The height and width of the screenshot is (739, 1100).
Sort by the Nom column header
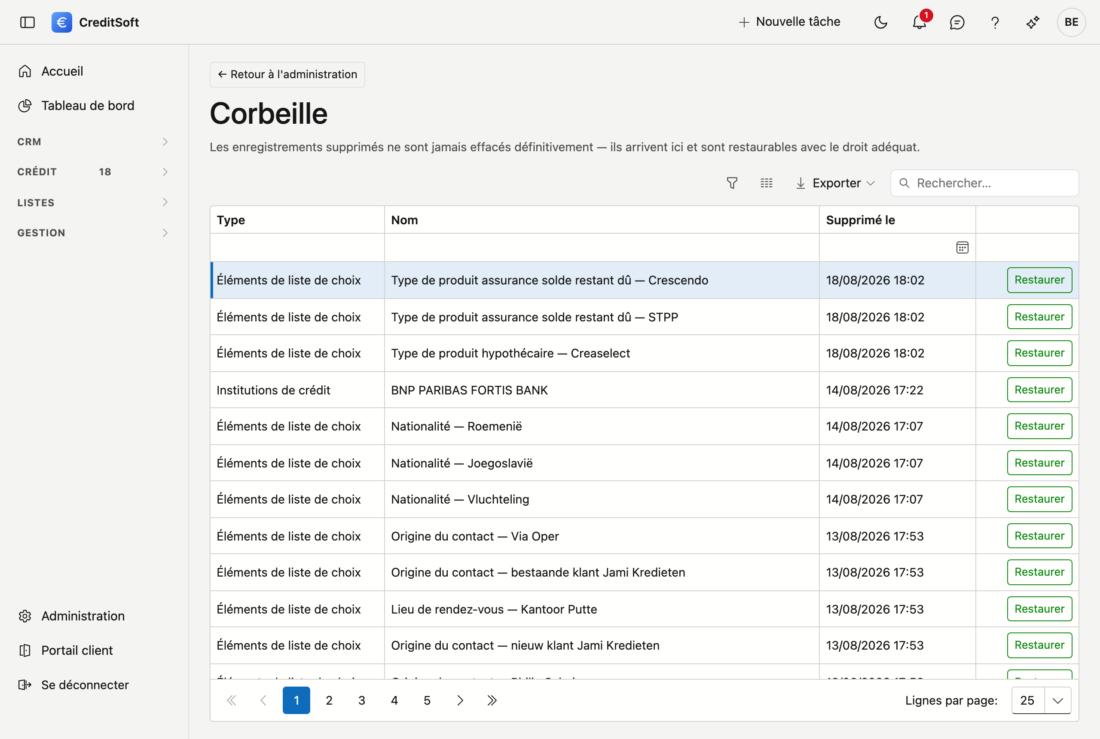click(602, 220)
